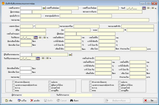Click lower หมายเหตุ remarks field
159x105 pixels.
[x=66, y=77]
